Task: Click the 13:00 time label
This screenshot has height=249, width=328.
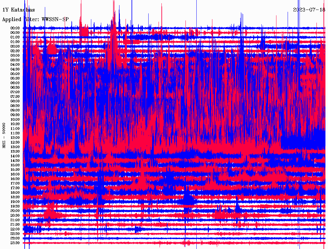Action: (x=15, y=147)
